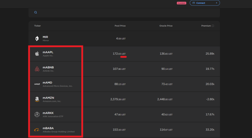
Task: Click mAMZN oracle price 2,448.00 UST
Action: (165, 99)
